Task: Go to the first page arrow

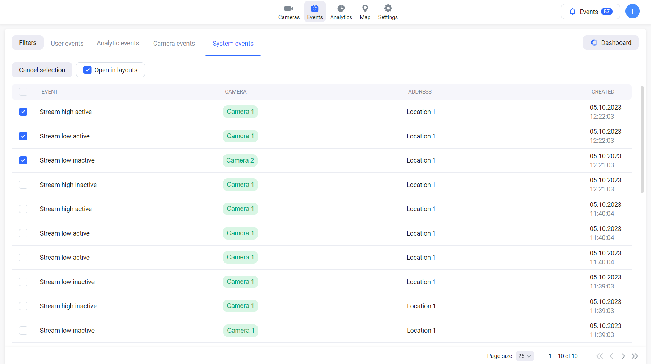Action: [599, 356]
